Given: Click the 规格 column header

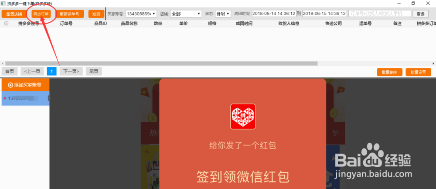Looking at the screenshot, I should (212, 24).
